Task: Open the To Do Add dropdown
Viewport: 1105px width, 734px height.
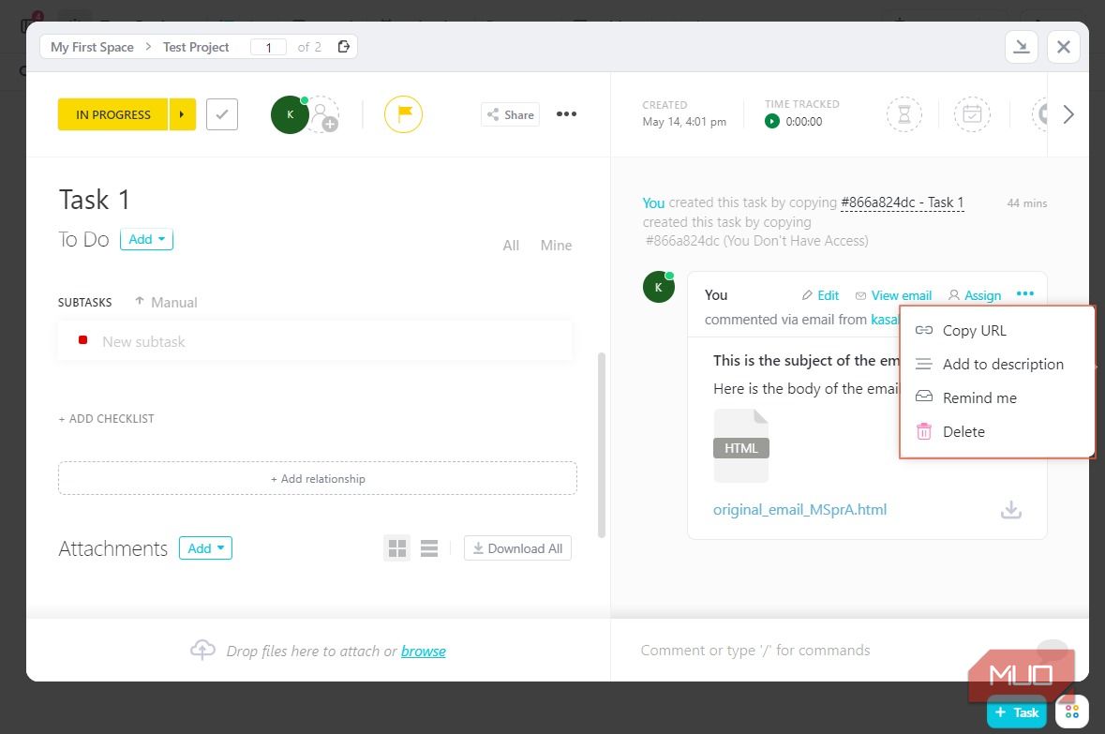Action: click(x=146, y=239)
